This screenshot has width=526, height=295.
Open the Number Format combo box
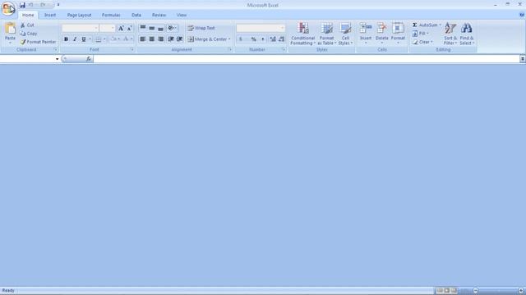tap(261, 28)
